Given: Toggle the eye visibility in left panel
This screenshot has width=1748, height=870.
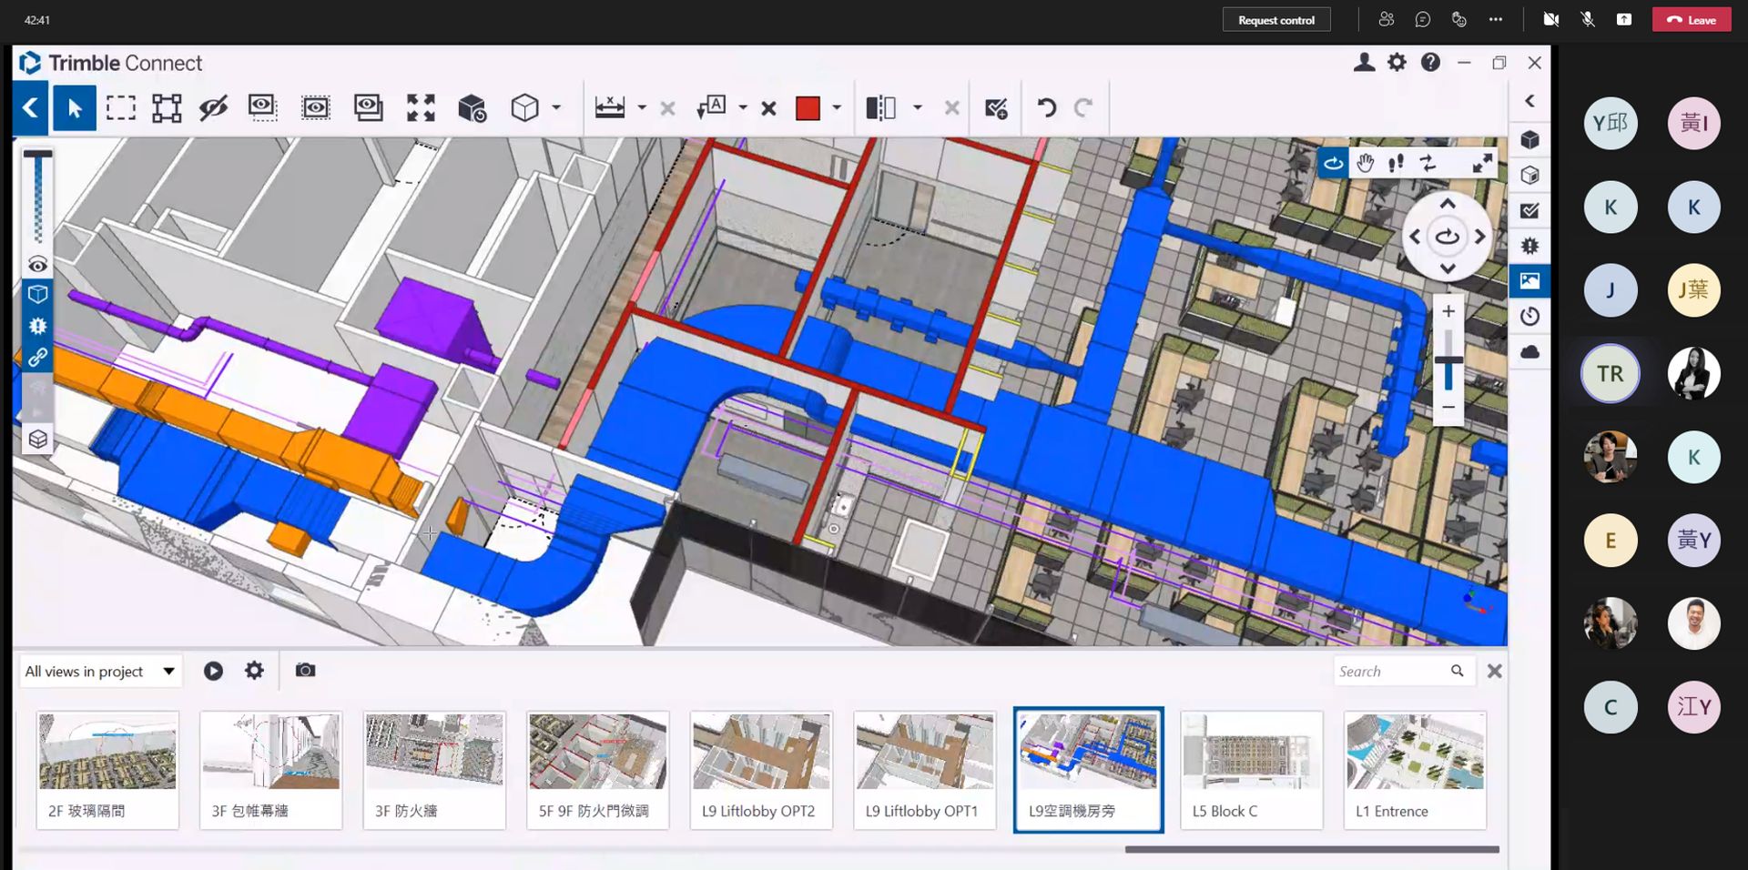Looking at the screenshot, I should point(37,265).
